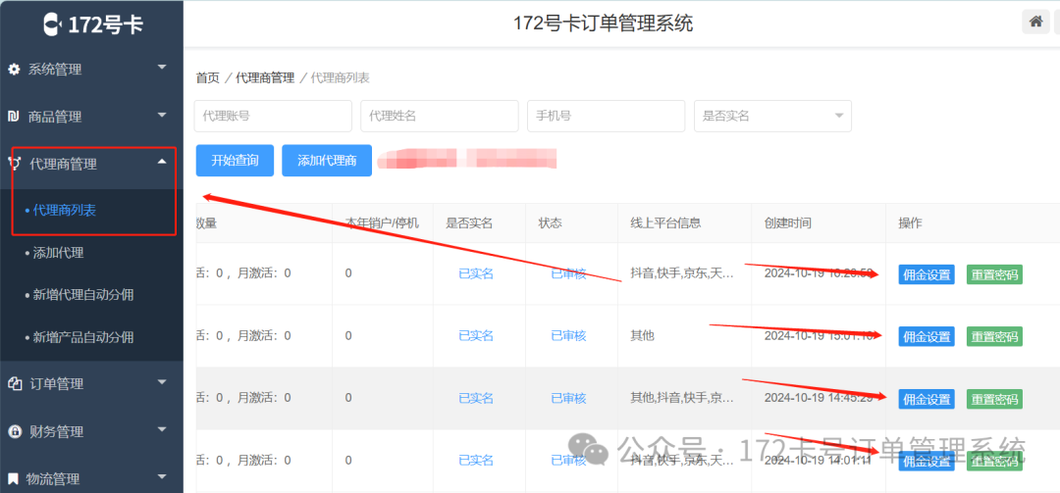Click the 172号卡订单管理系统 title
Viewport: 1060px width, 493px height.
[603, 23]
